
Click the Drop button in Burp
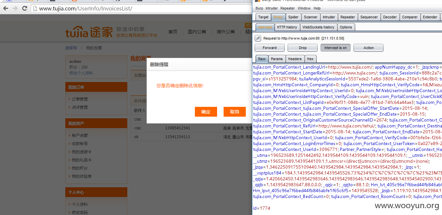click(303, 48)
